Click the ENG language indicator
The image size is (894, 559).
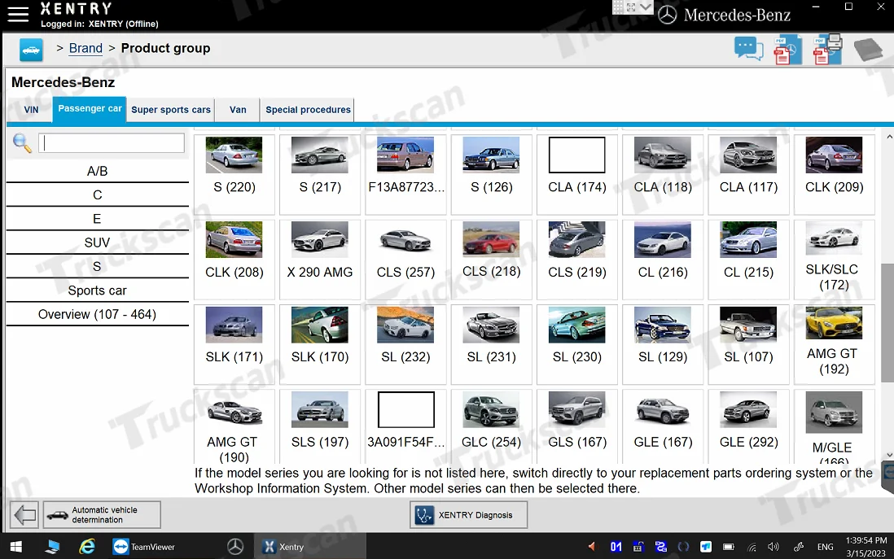point(825,547)
